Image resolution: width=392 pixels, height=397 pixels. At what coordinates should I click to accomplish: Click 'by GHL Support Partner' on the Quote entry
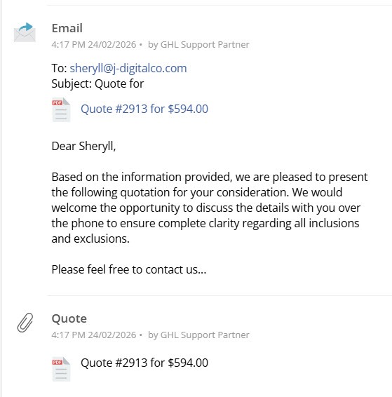tap(198, 335)
